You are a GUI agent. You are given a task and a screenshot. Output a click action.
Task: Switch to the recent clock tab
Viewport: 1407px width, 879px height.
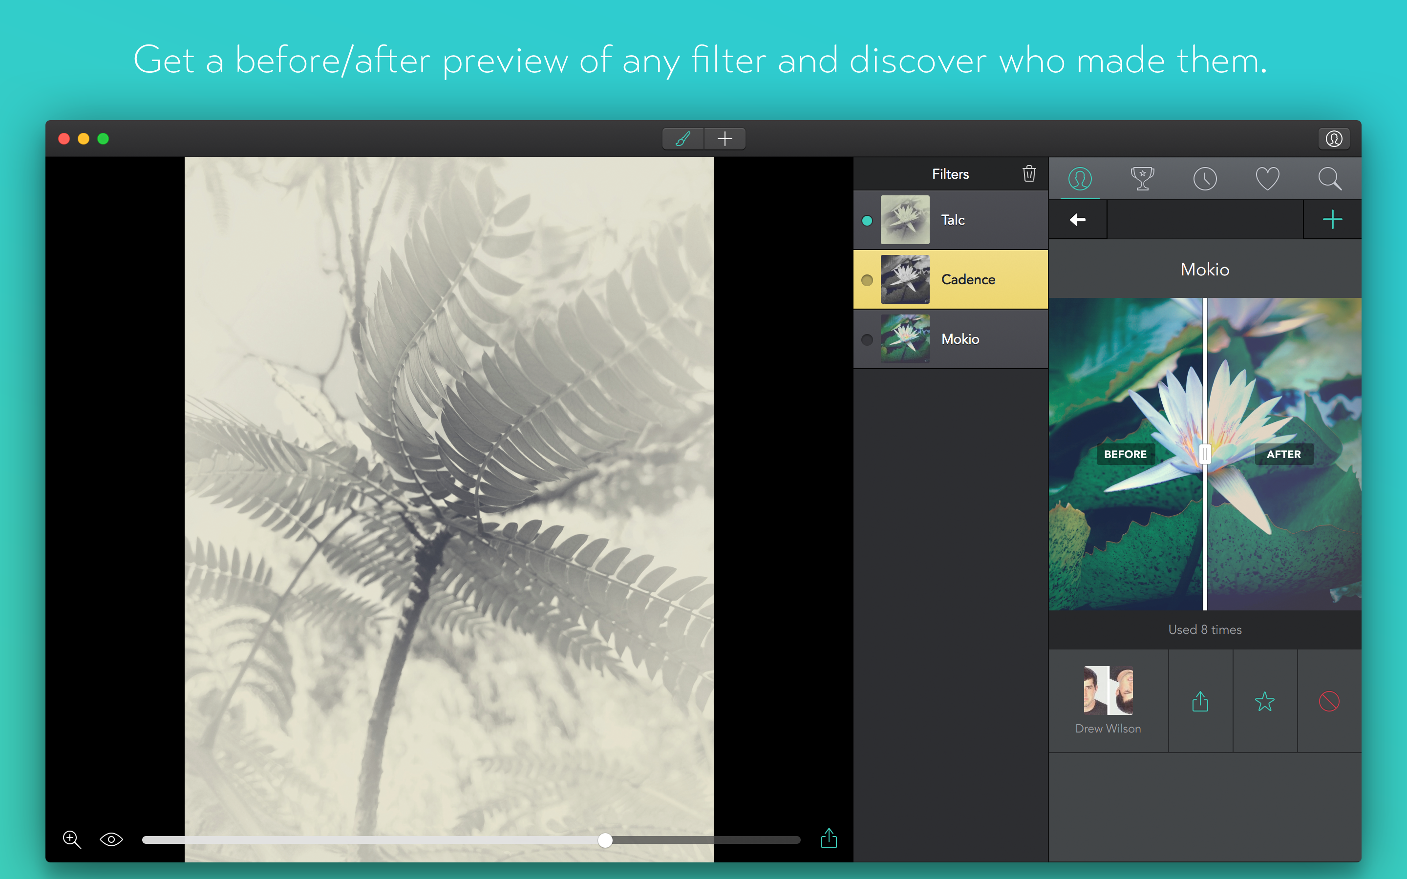(x=1205, y=178)
